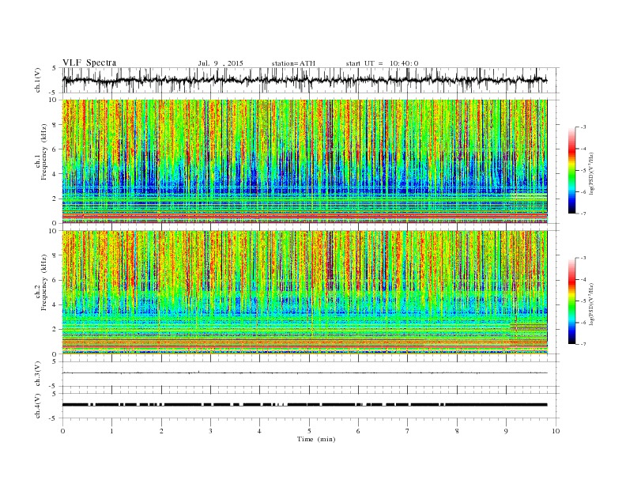Click the "2" kHz tick on the ch.2 frequency axis
The height and width of the screenshot is (484, 626).
tap(55, 330)
